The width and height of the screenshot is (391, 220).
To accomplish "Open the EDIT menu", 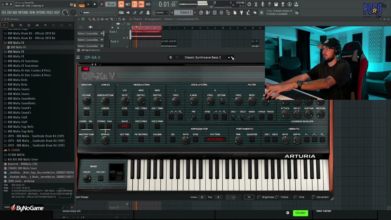I will click(9, 13).
